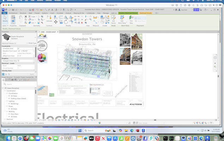Image resolution: width=224 pixels, height=141 pixels.
Task: Click the Properties palette icon in ribbon
Action: click(x=13, y=22)
